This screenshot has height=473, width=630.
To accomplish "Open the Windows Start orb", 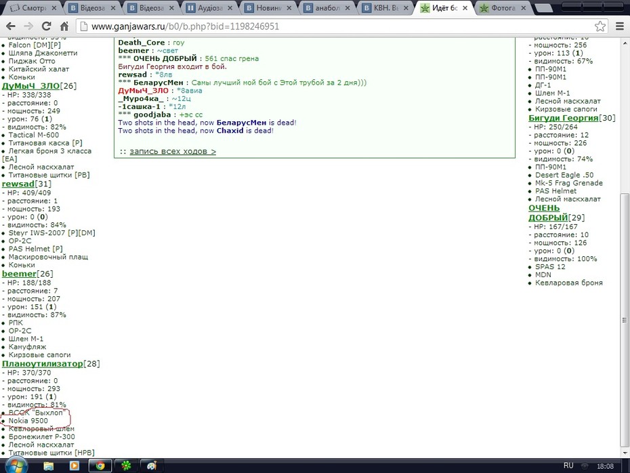I will [x=16, y=466].
